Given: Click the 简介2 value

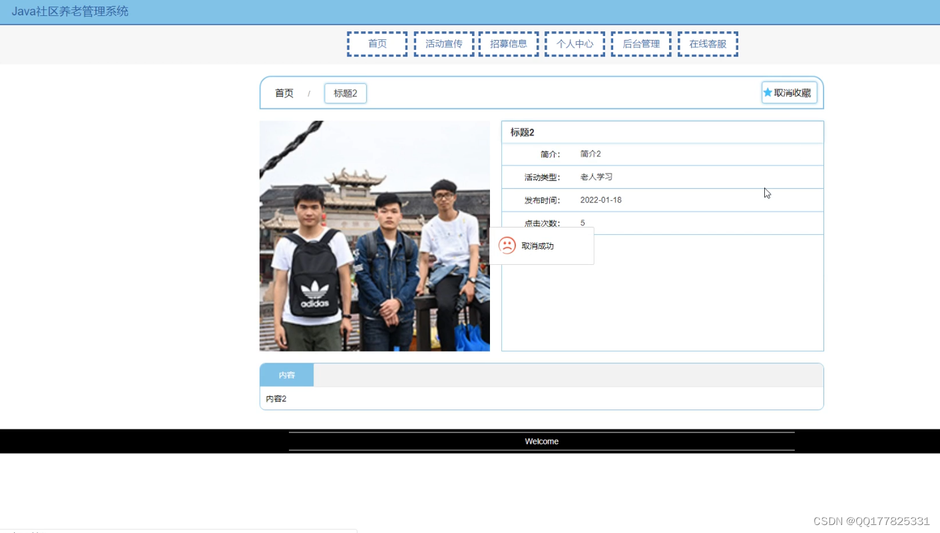Looking at the screenshot, I should 590,154.
